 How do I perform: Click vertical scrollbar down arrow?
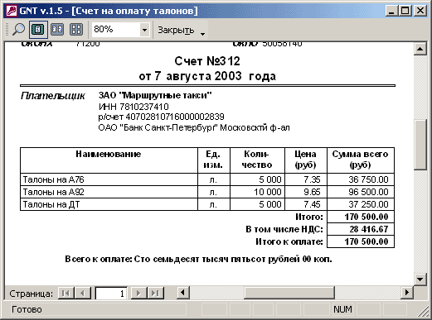point(420,279)
